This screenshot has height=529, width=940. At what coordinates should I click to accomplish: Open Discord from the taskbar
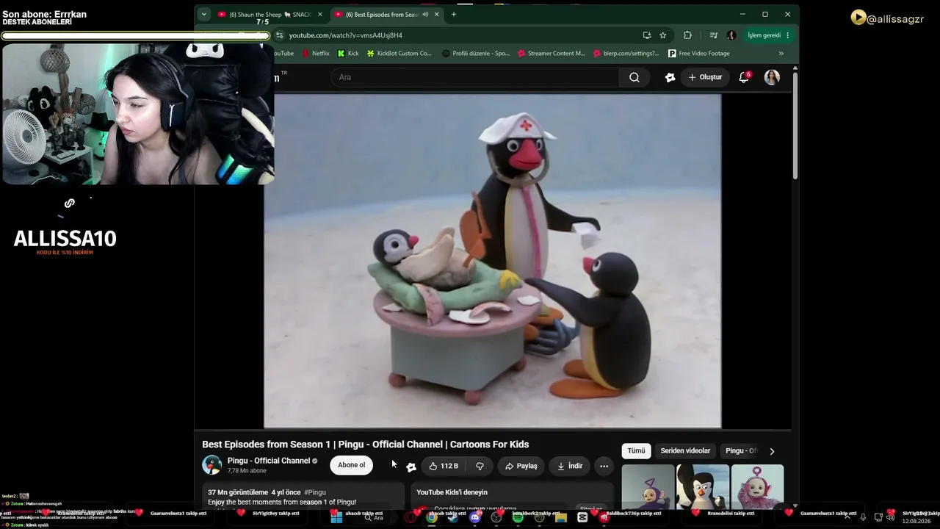(x=475, y=517)
